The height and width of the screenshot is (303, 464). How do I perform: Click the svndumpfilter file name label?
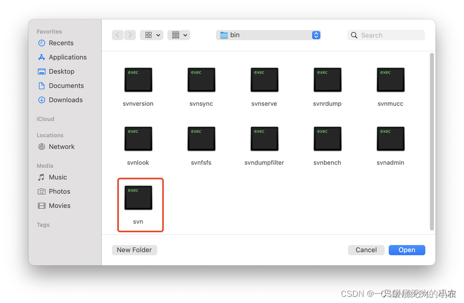click(x=264, y=163)
